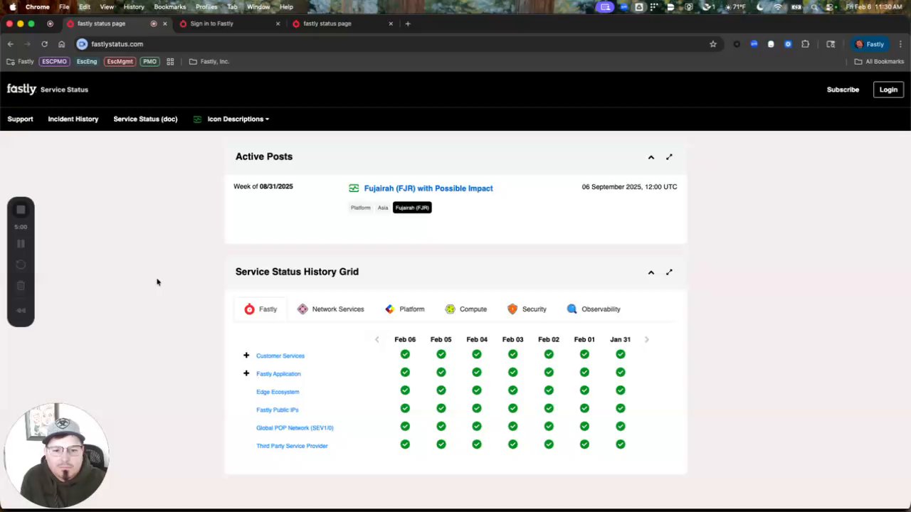This screenshot has height=512, width=911.
Task: Click the rewind icon in the recorder widget
Action: 21,310
